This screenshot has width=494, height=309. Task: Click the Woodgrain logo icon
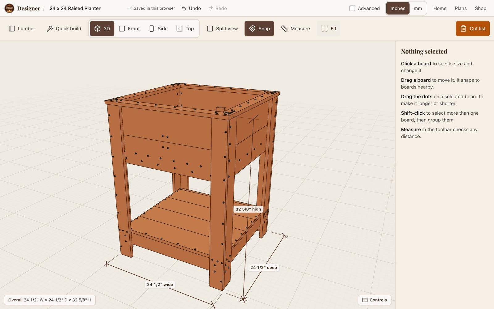[9, 8]
